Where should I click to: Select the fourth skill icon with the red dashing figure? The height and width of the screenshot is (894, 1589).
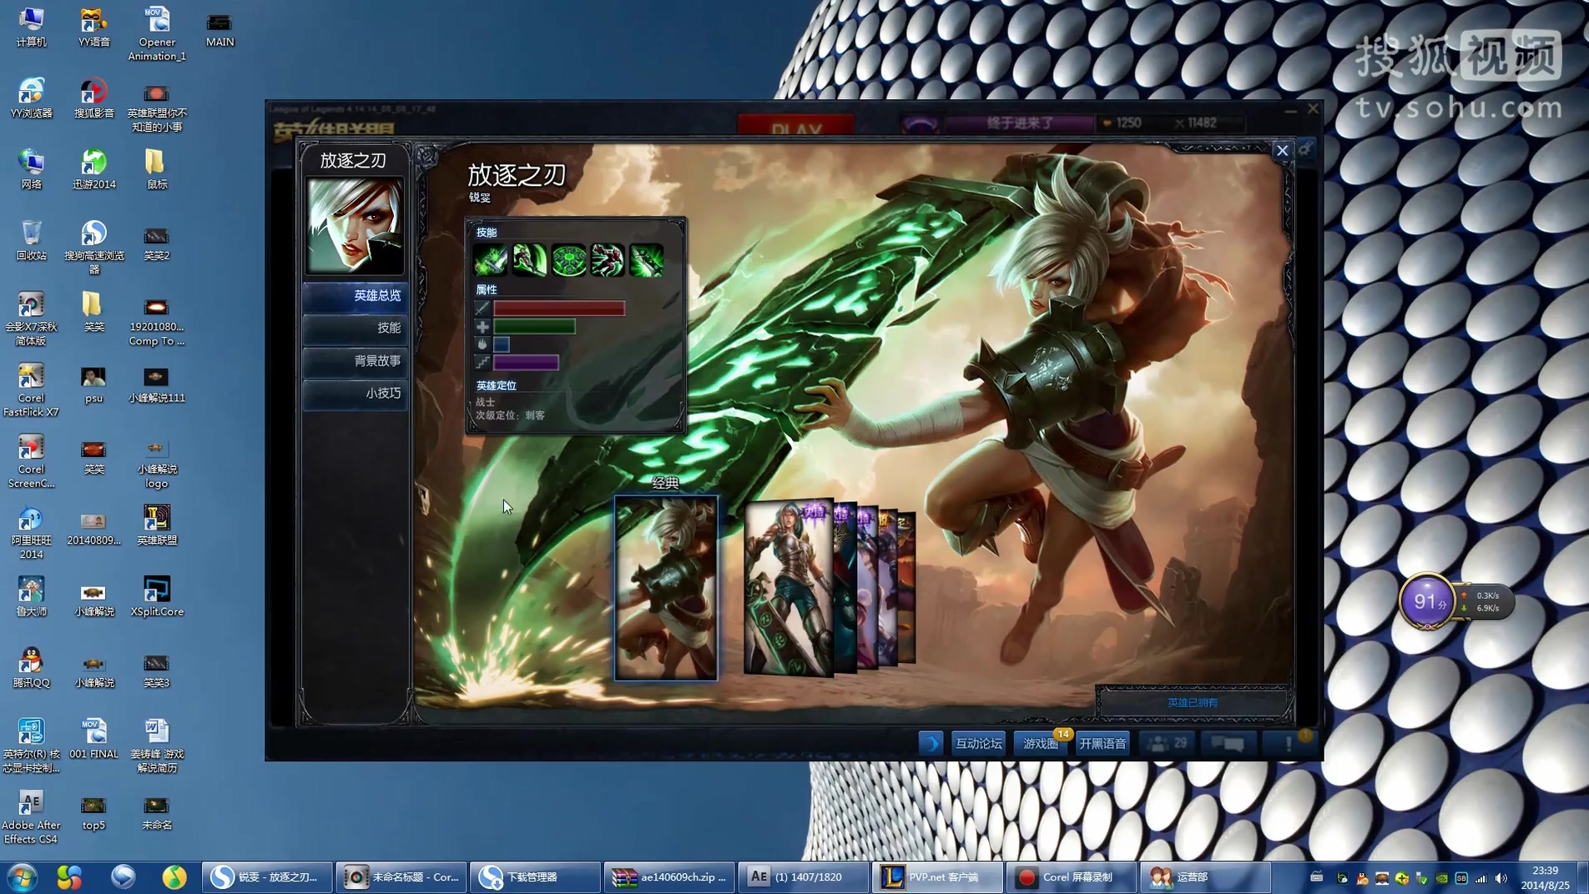point(608,261)
